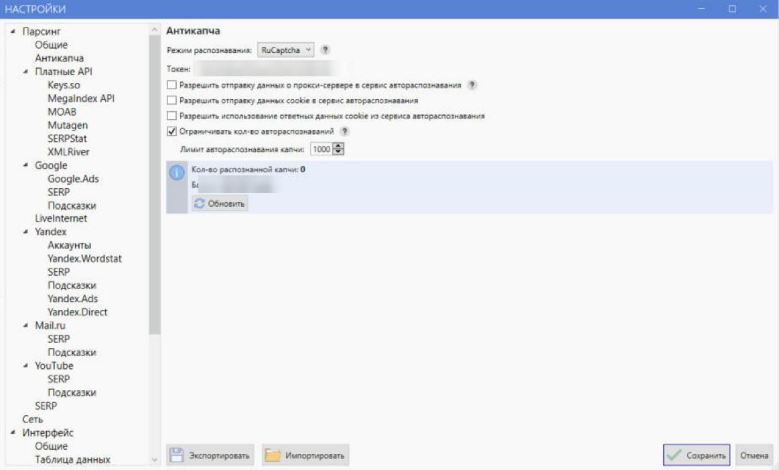The image size is (779, 470).
Task: Select MOAB tree item
Action: [62, 112]
